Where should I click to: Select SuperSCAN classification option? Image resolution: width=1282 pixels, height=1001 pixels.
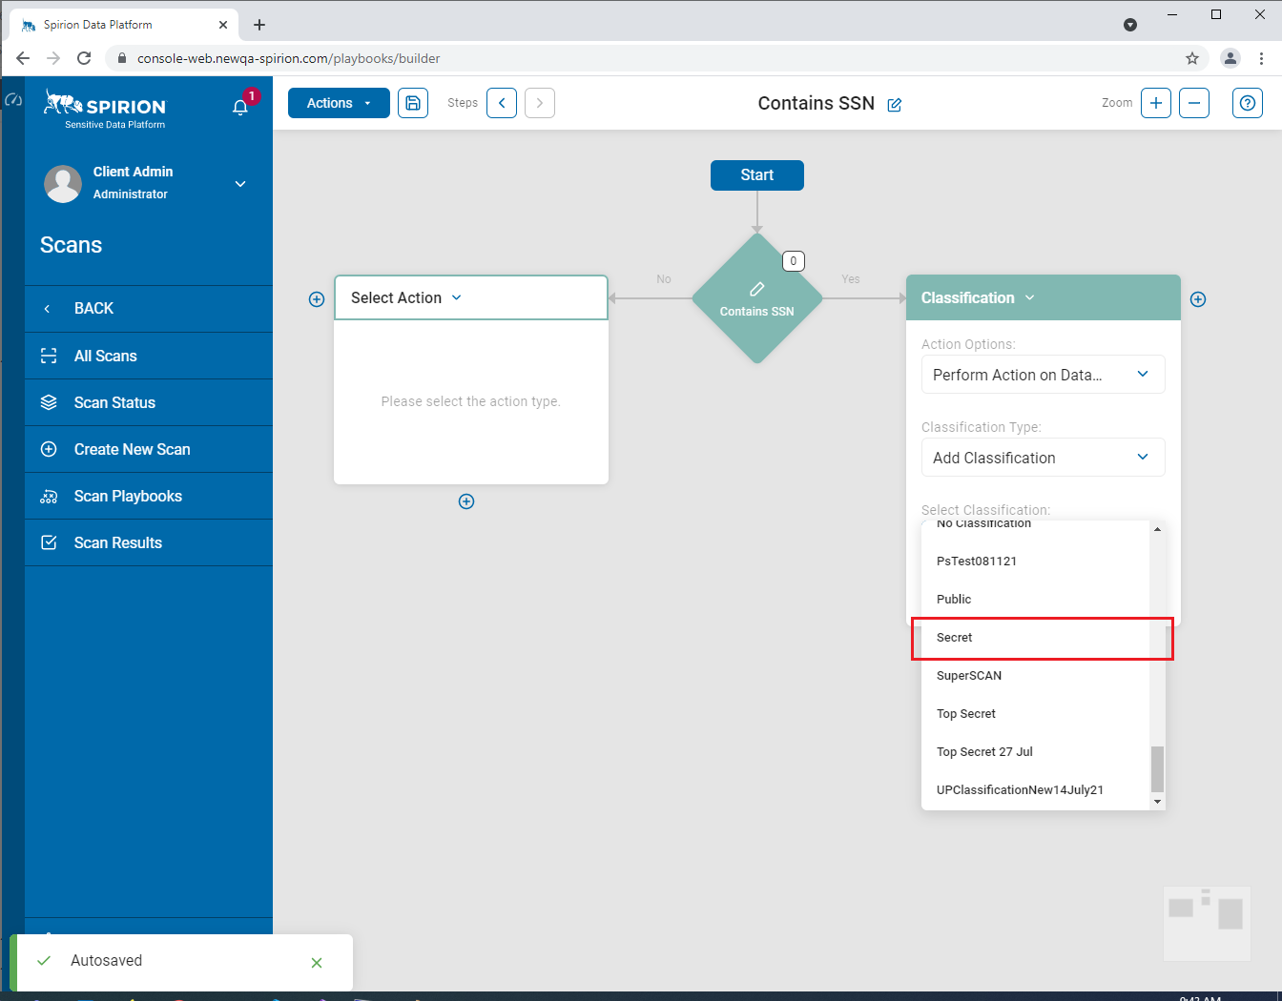pos(1036,675)
